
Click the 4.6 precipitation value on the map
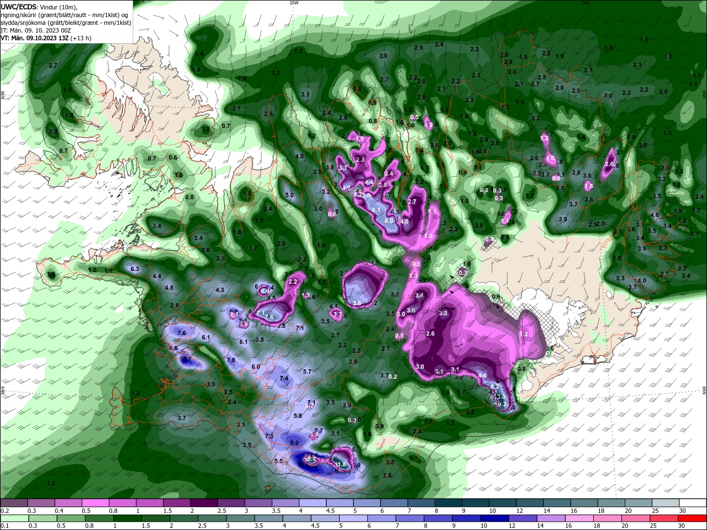click(x=655, y=215)
